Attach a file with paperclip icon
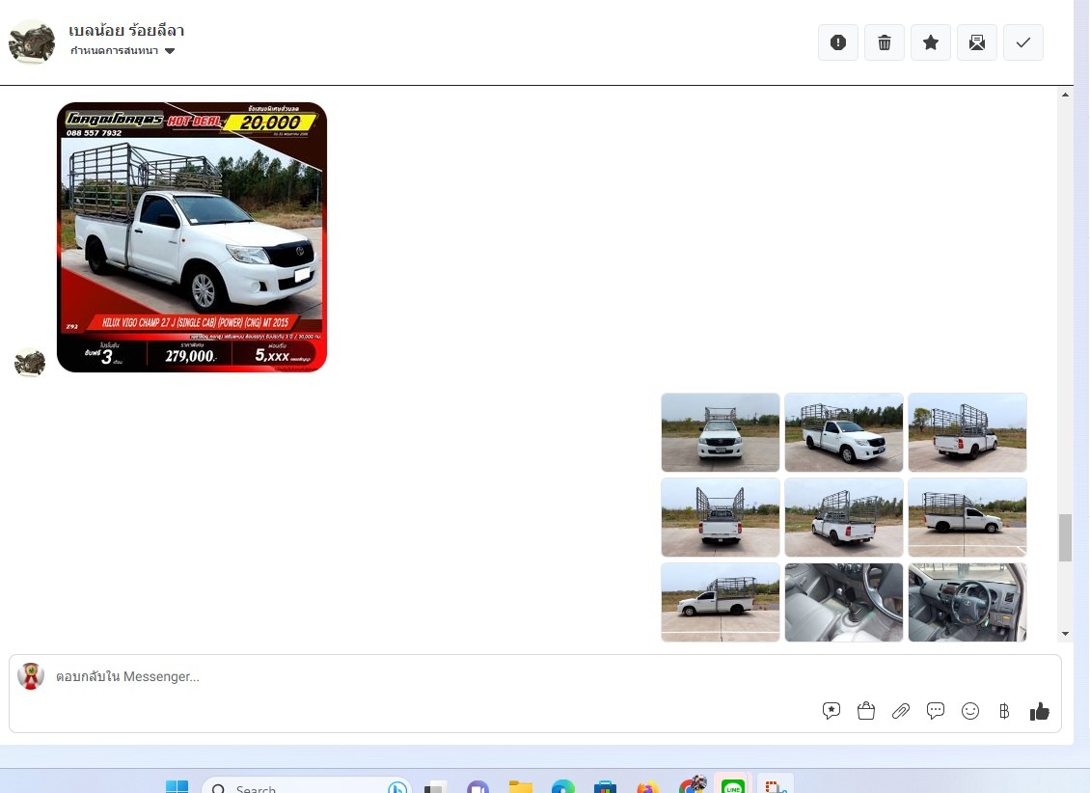This screenshot has height=793, width=1090. [901, 711]
